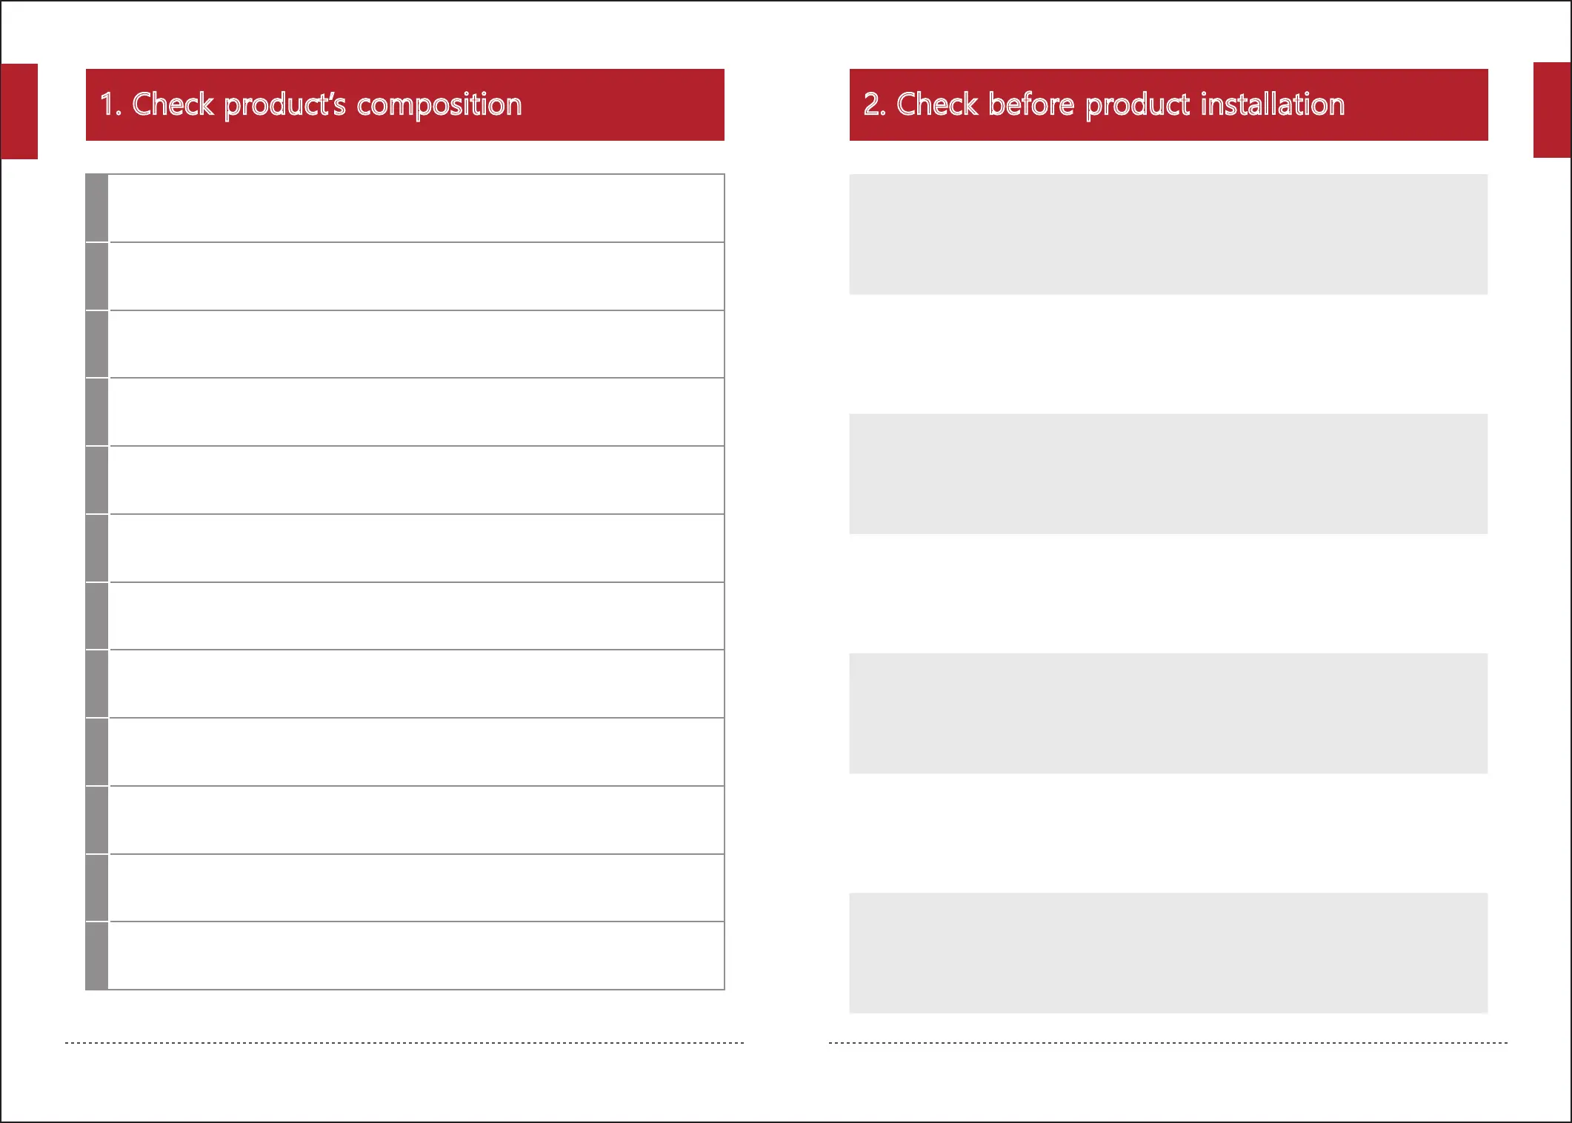This screenshot has height=1123, width=1572.
Task: Select the first gray box under installation heading
Action: pyautogui.click(x=1168, y=234)
